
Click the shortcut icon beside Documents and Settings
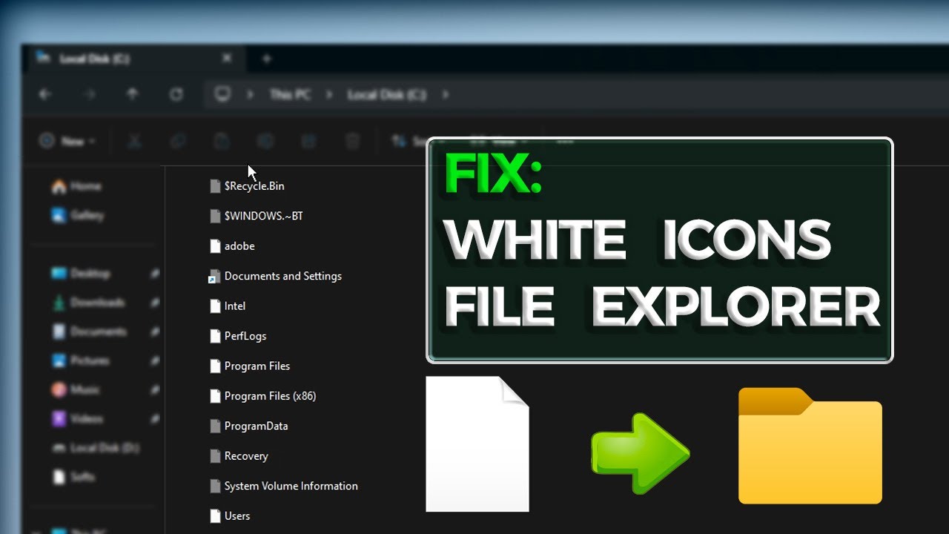[214, 277]
